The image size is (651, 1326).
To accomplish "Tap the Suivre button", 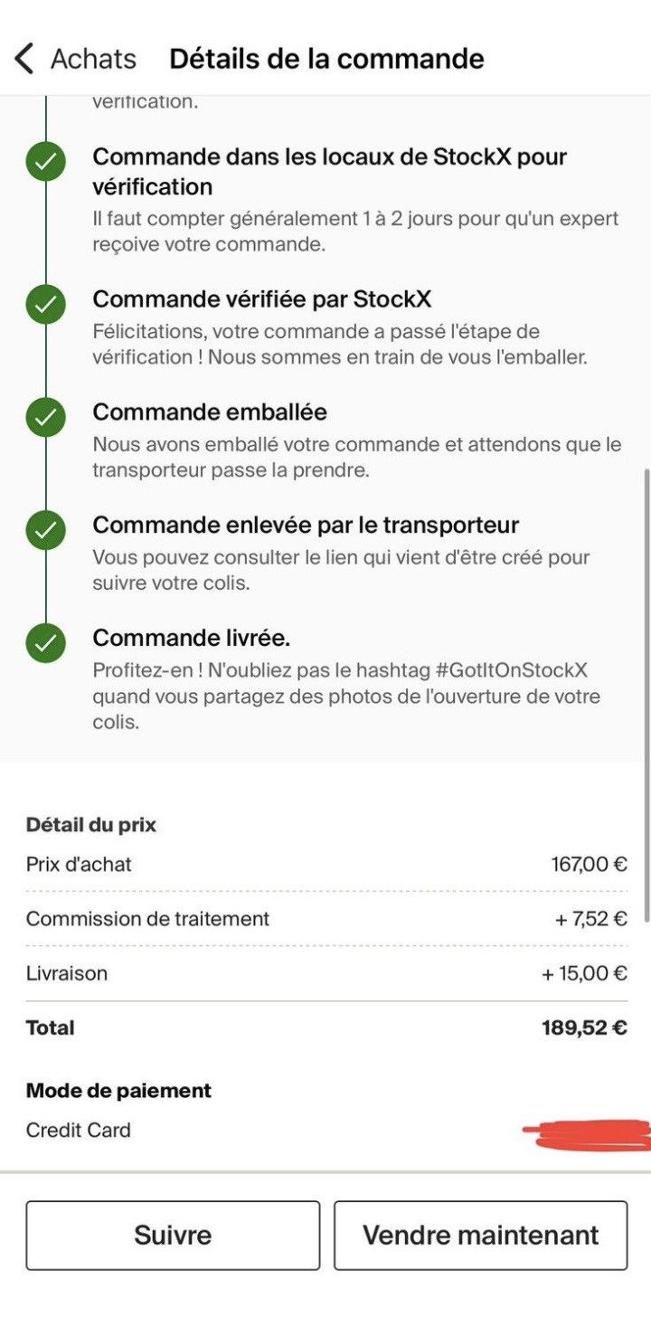I will (x=173, y=1236).
